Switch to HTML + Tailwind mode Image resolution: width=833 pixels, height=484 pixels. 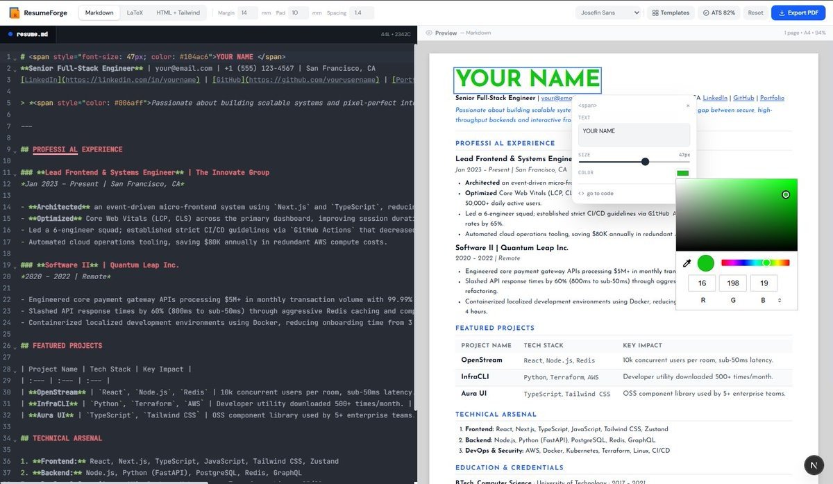[178, 12]
